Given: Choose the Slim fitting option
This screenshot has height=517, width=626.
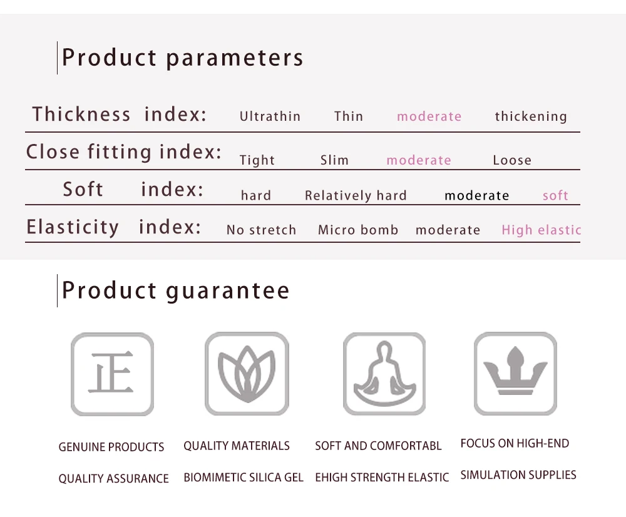Looking at the screenshot, I should (x=334, y=160).
